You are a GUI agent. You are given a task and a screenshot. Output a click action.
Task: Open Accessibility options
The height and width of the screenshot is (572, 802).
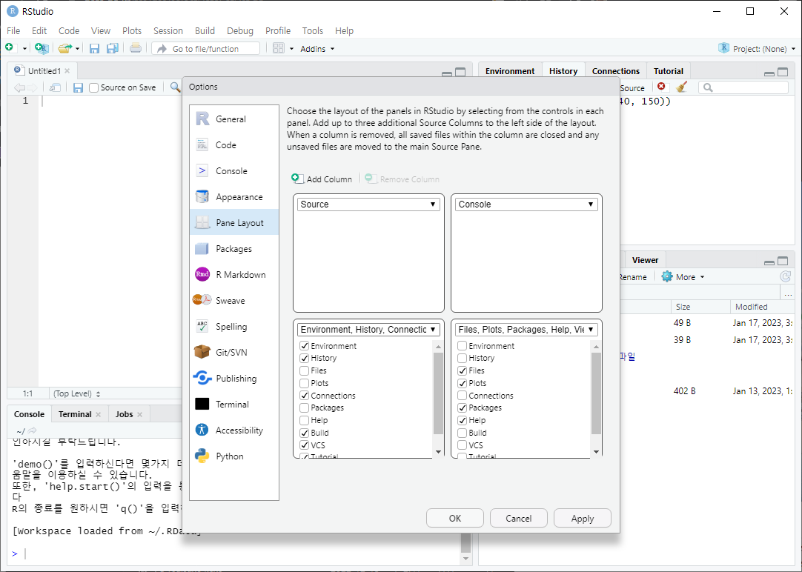point(233,430)
